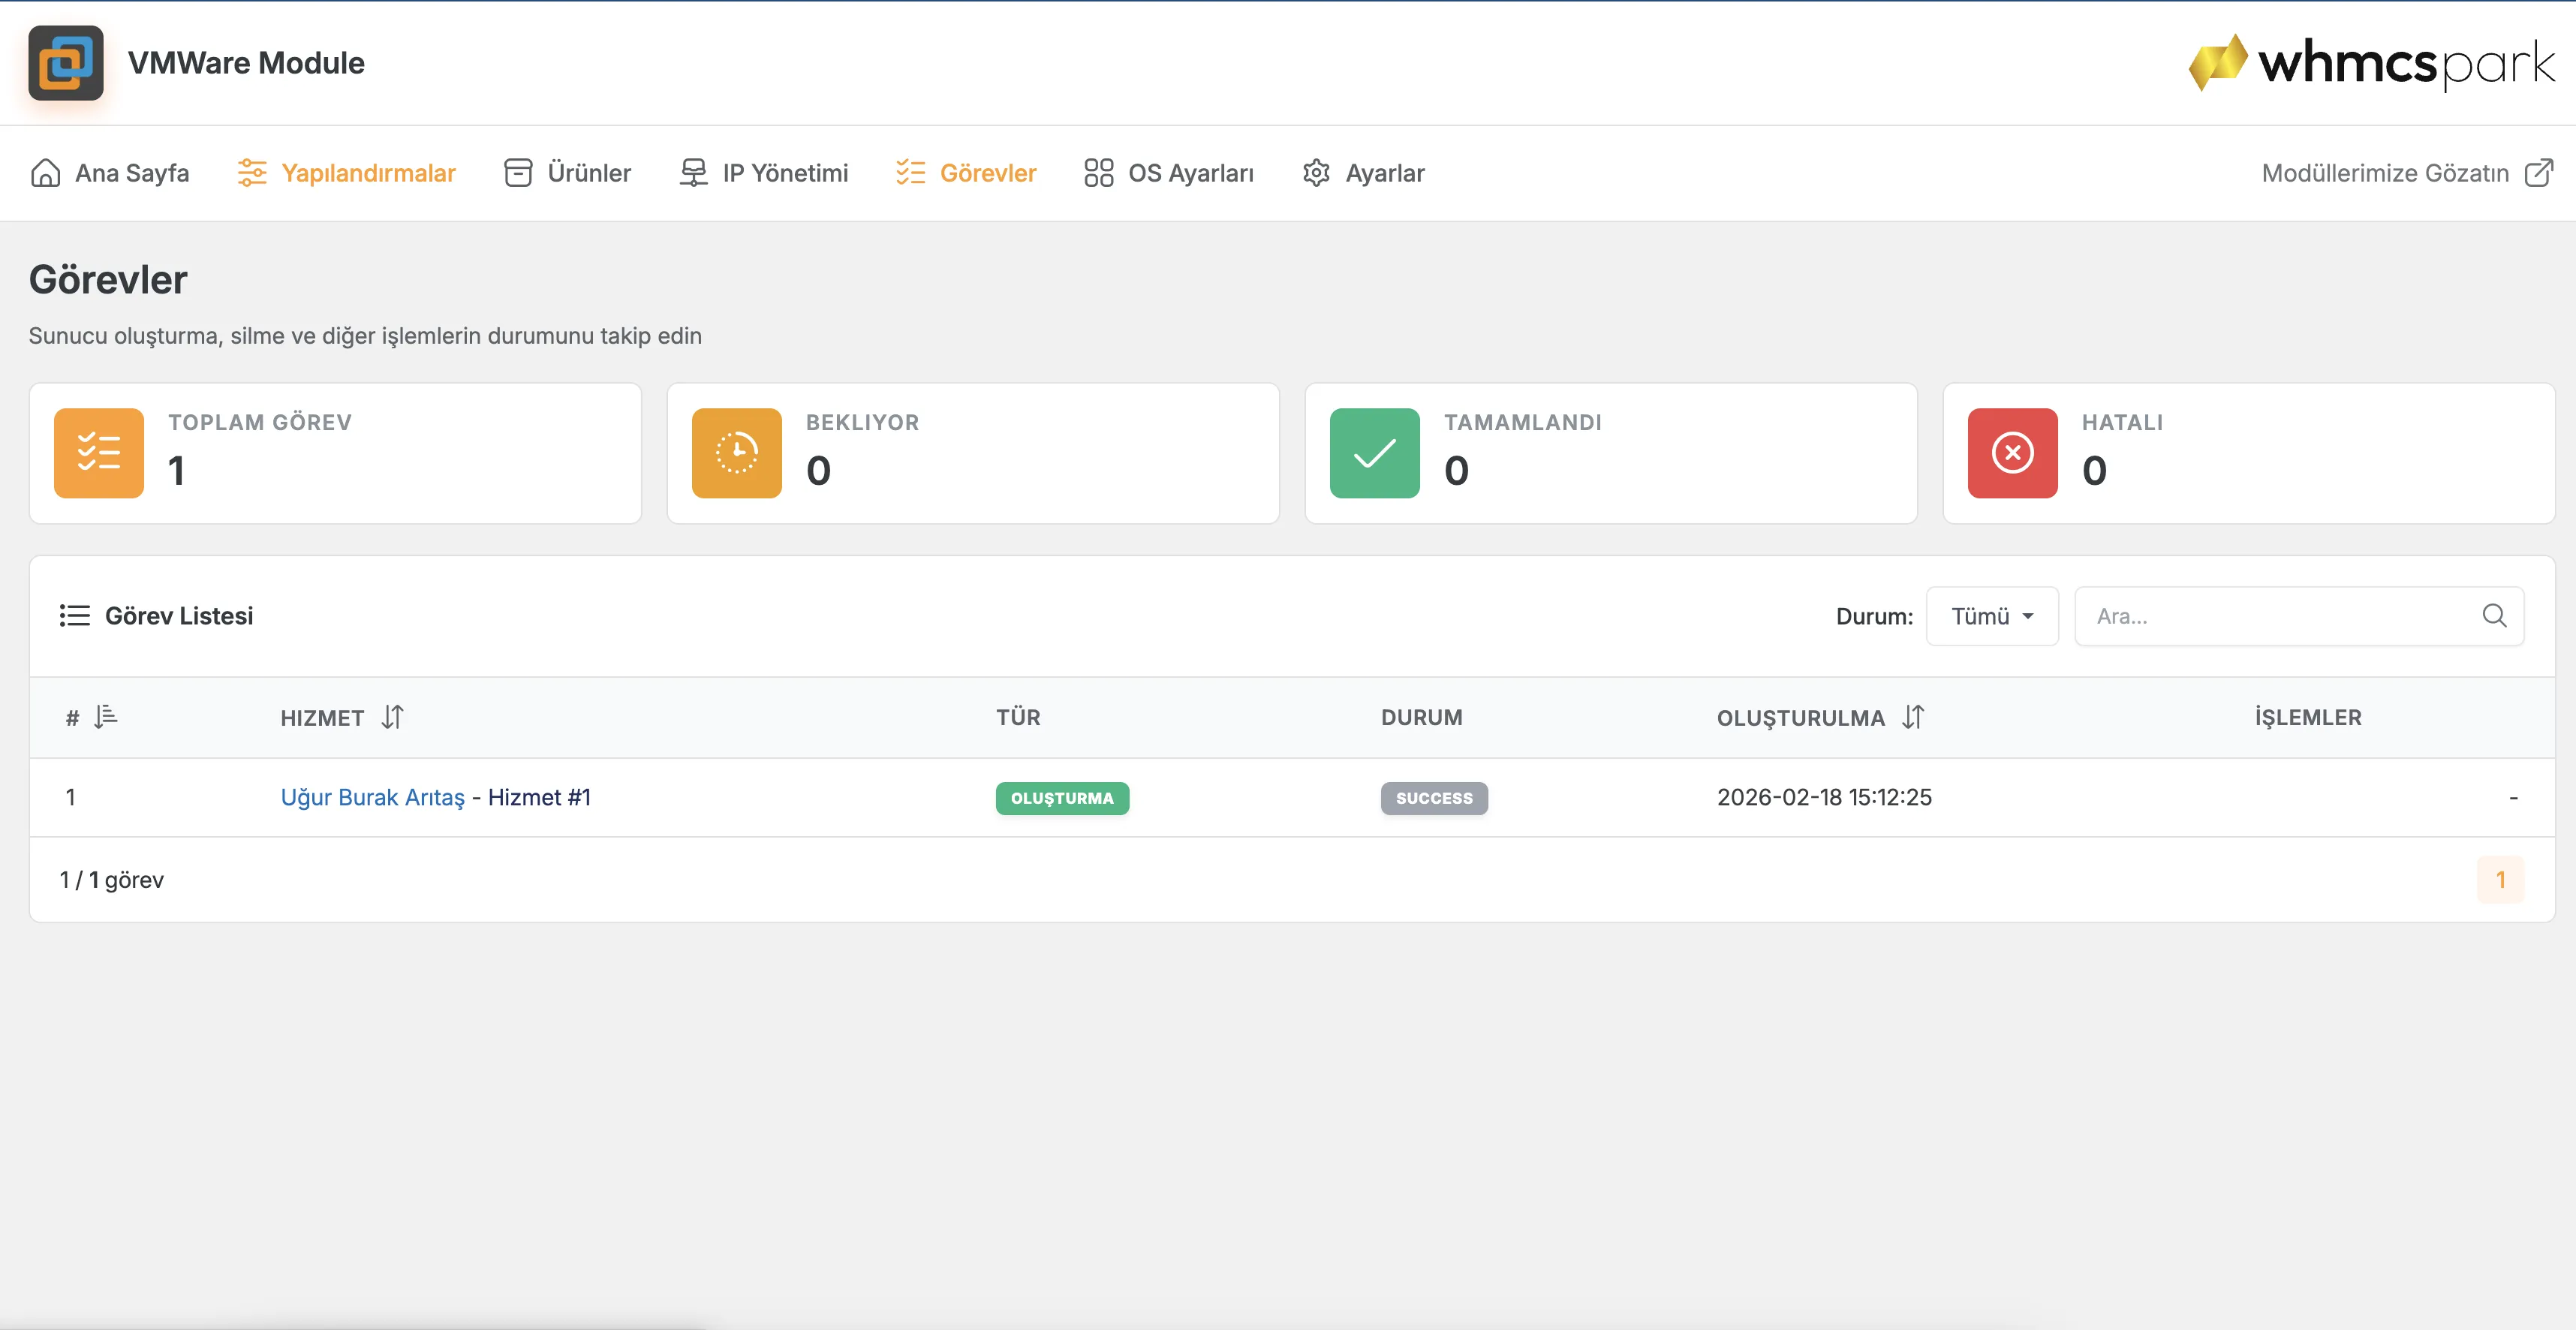Click the Ayarlar gear icon

coord(1316,173)
